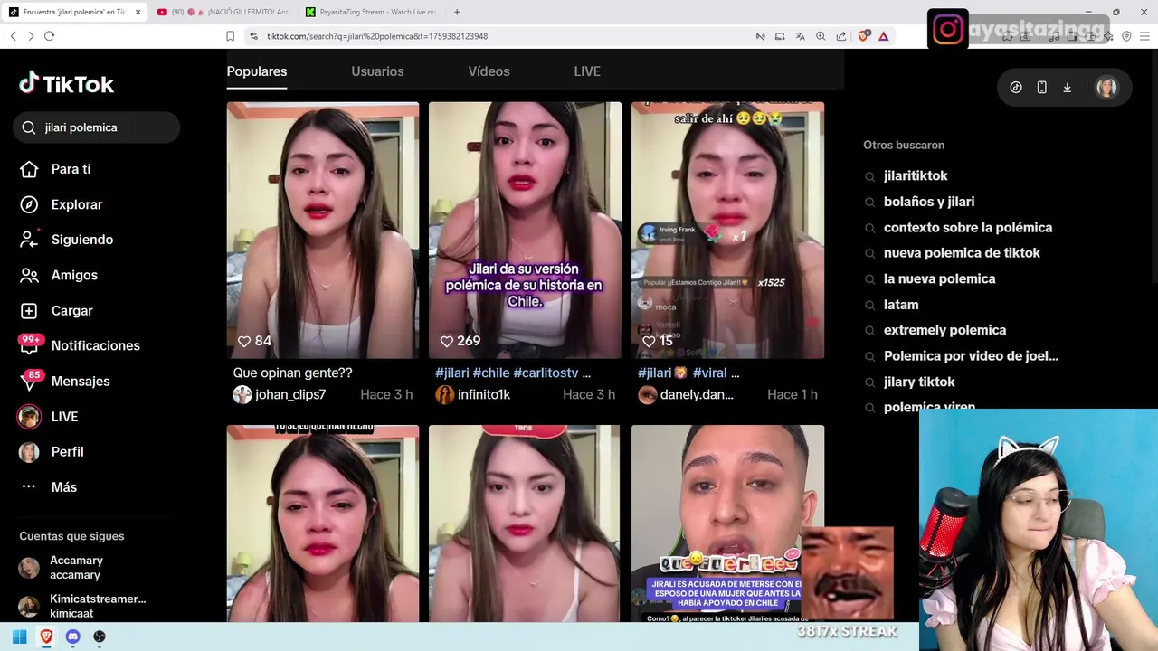Search suggestion 'jilary tiktok'

tap(919, 382)
